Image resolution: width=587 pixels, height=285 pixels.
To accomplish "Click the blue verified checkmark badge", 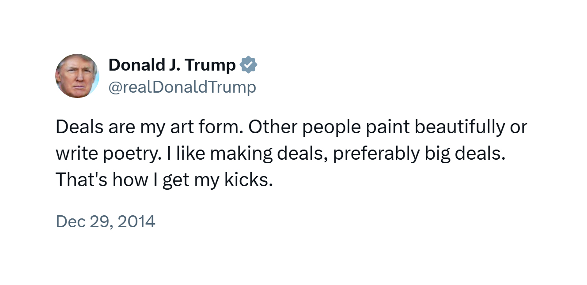I will point(248,65).
